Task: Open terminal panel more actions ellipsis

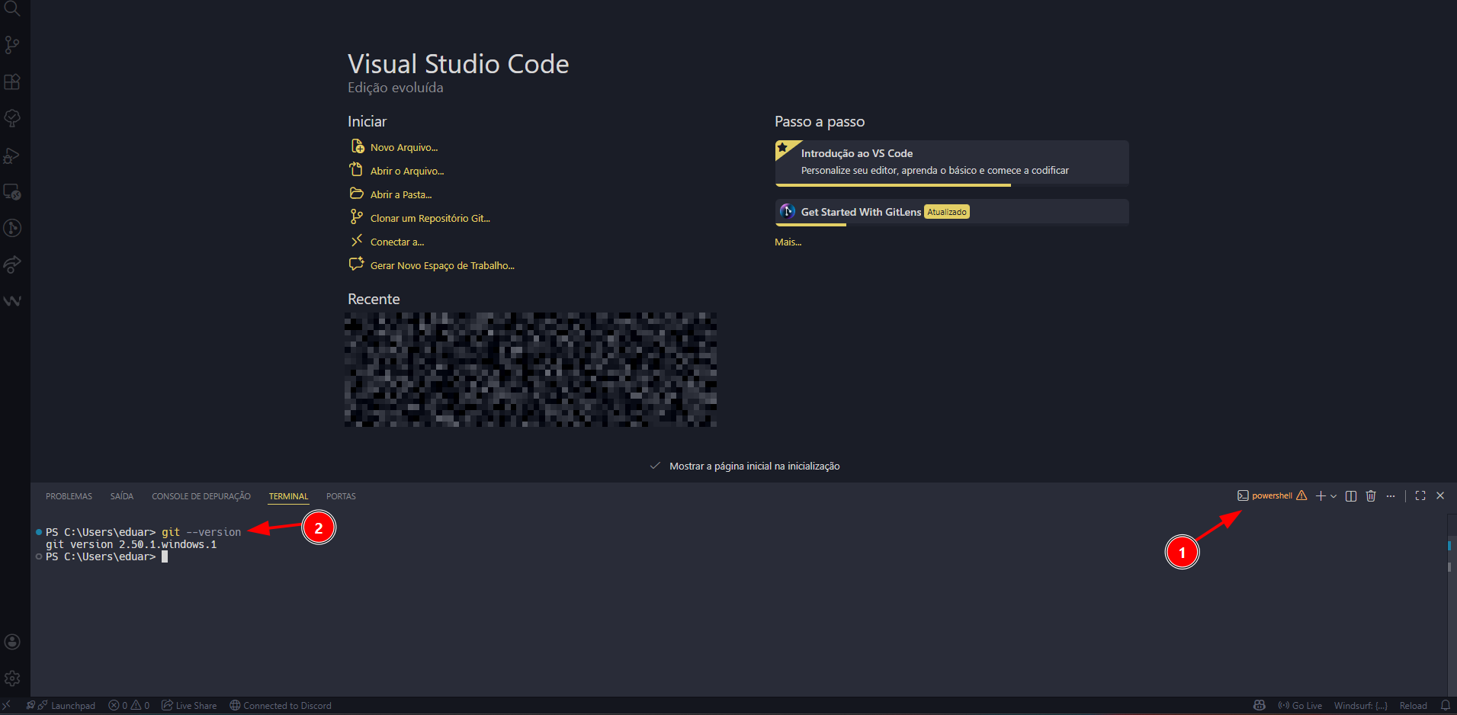Action: [x=1391, y=496]
